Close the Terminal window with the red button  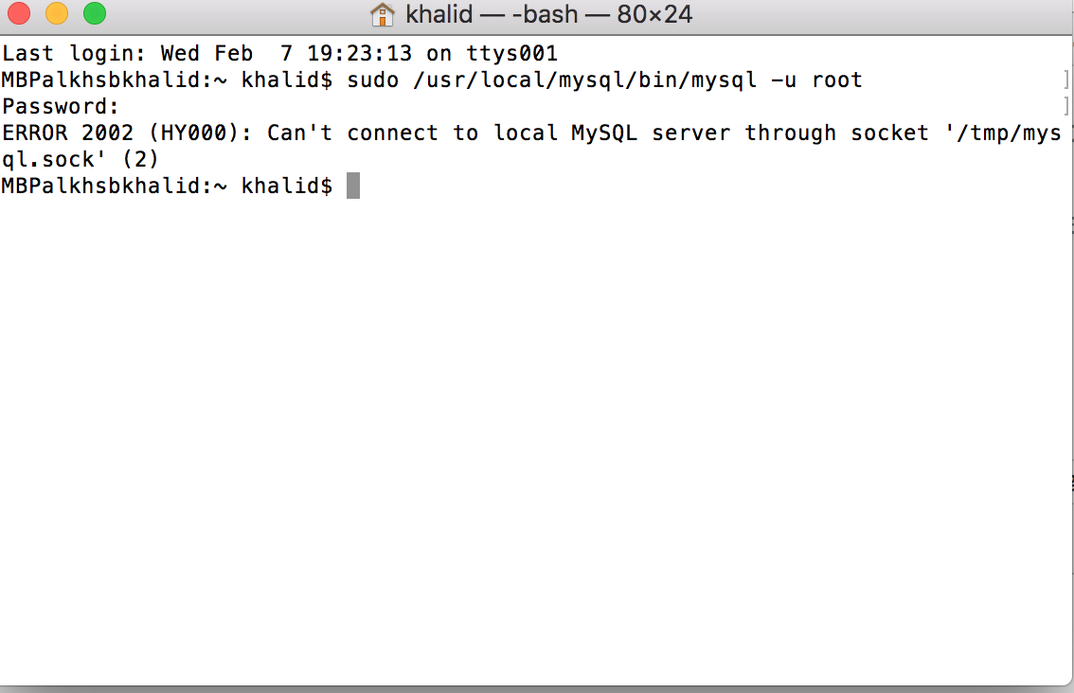(x=19, y=14)
